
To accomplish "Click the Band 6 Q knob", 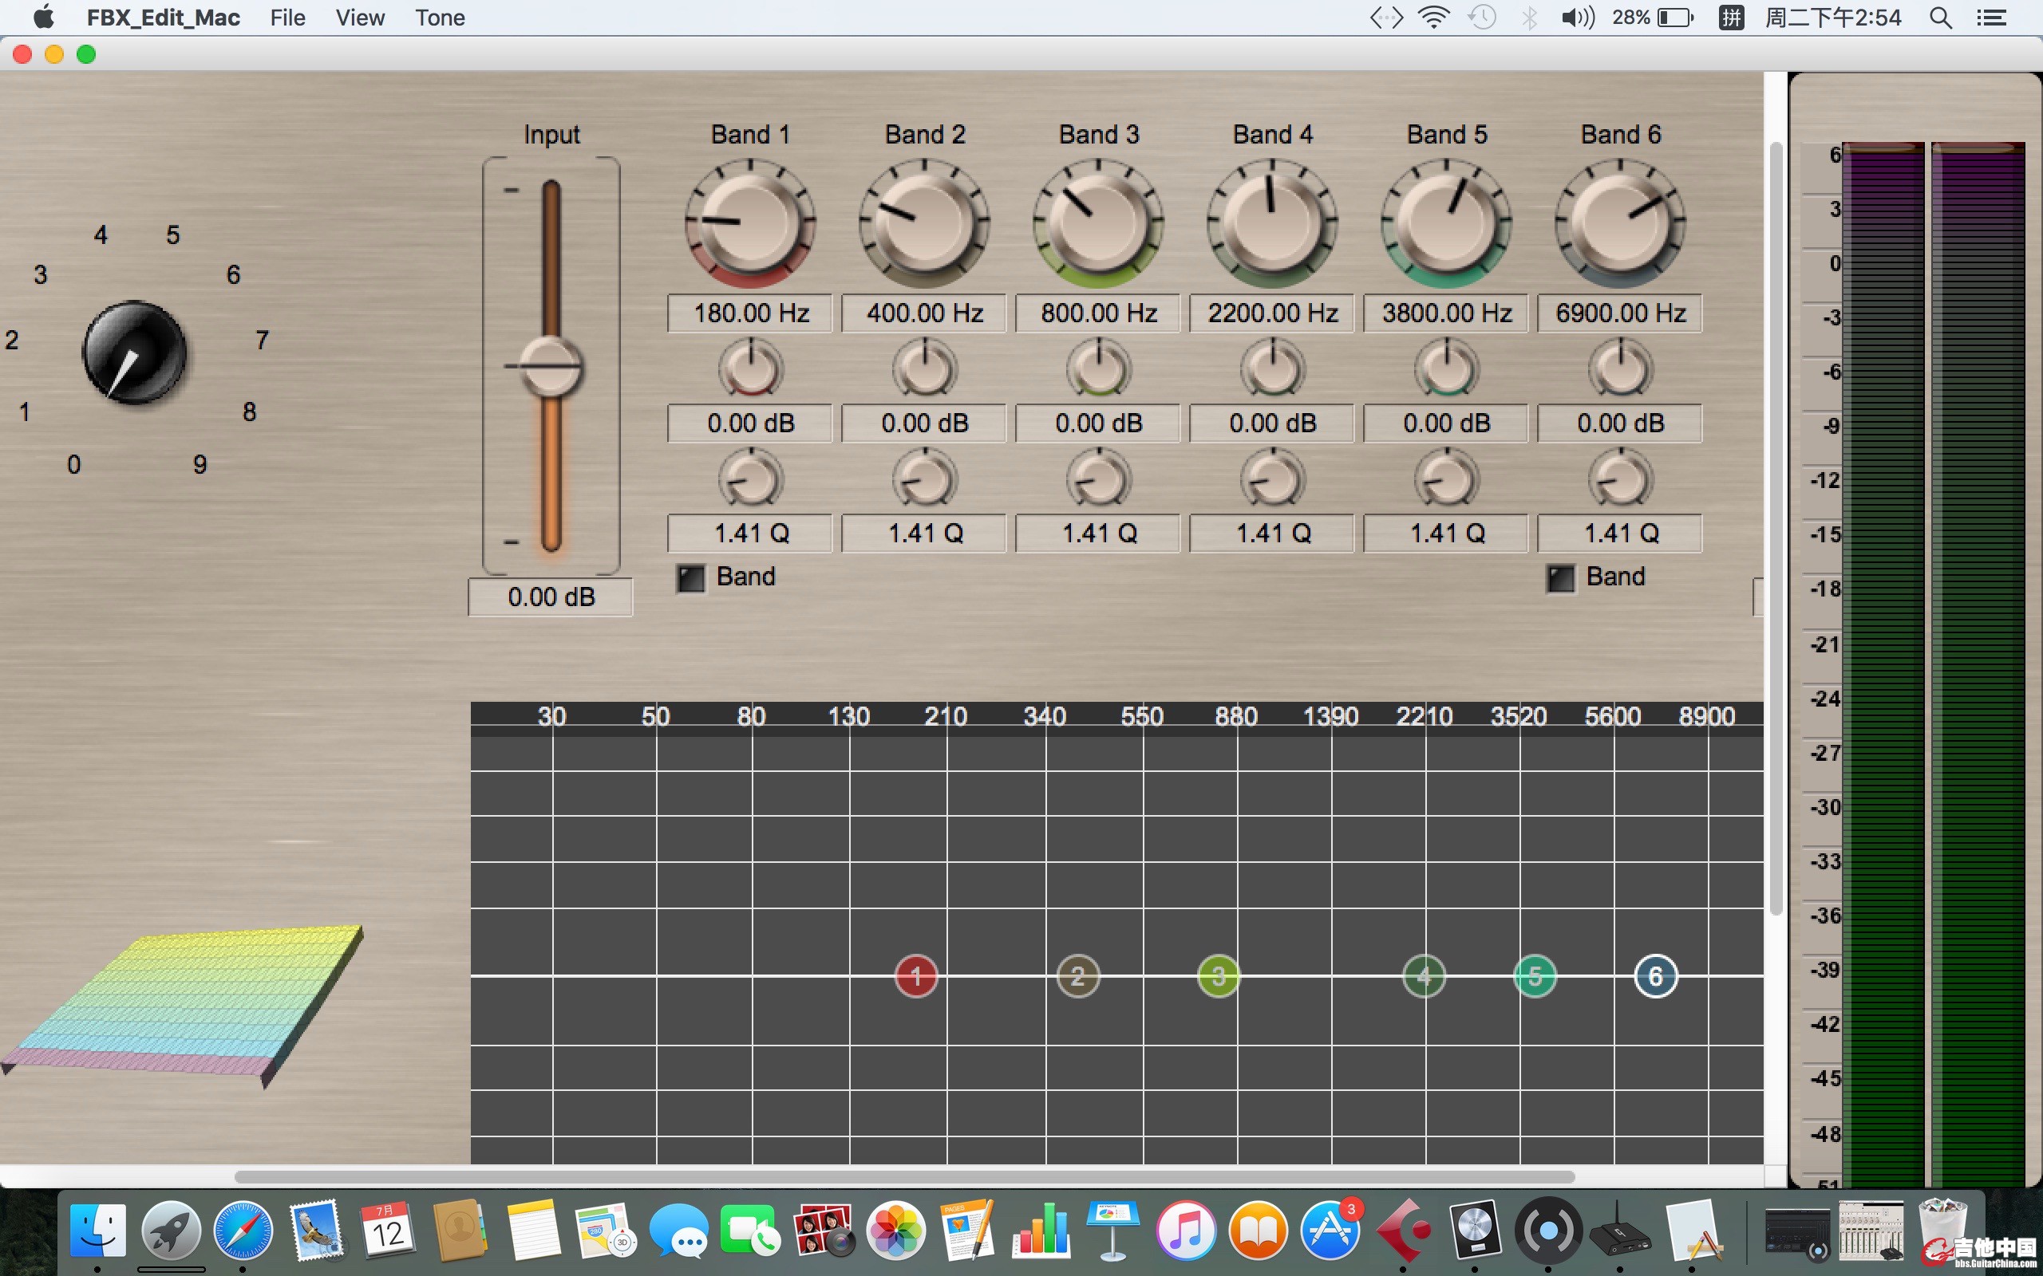I will 1620,479.
